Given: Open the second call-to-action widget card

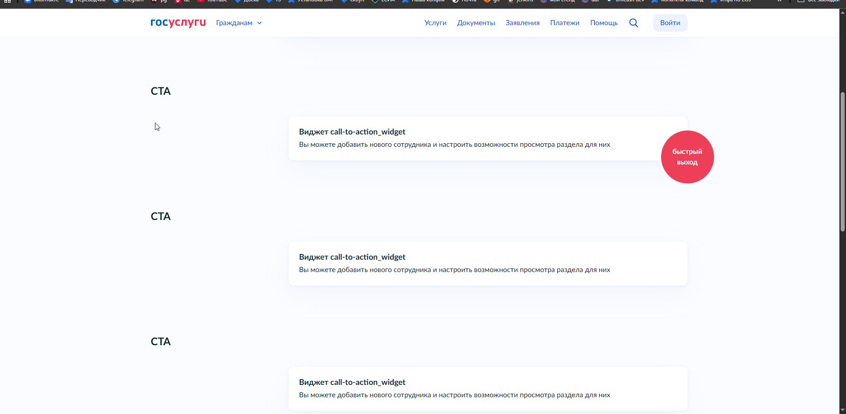Looking at the screenshot, I should [488, 264].
